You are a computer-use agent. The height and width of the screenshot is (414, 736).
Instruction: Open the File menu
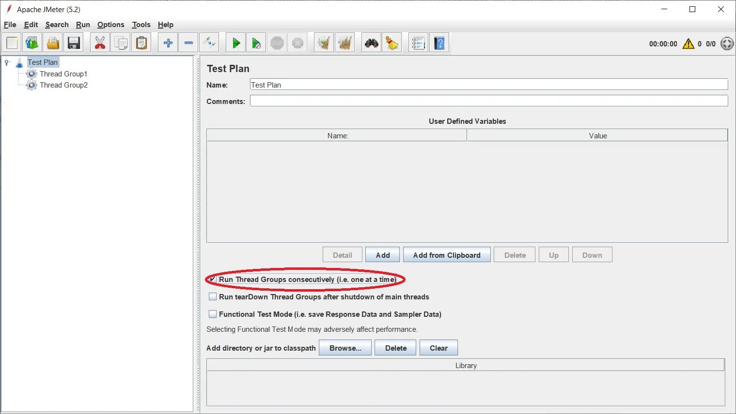10,25
